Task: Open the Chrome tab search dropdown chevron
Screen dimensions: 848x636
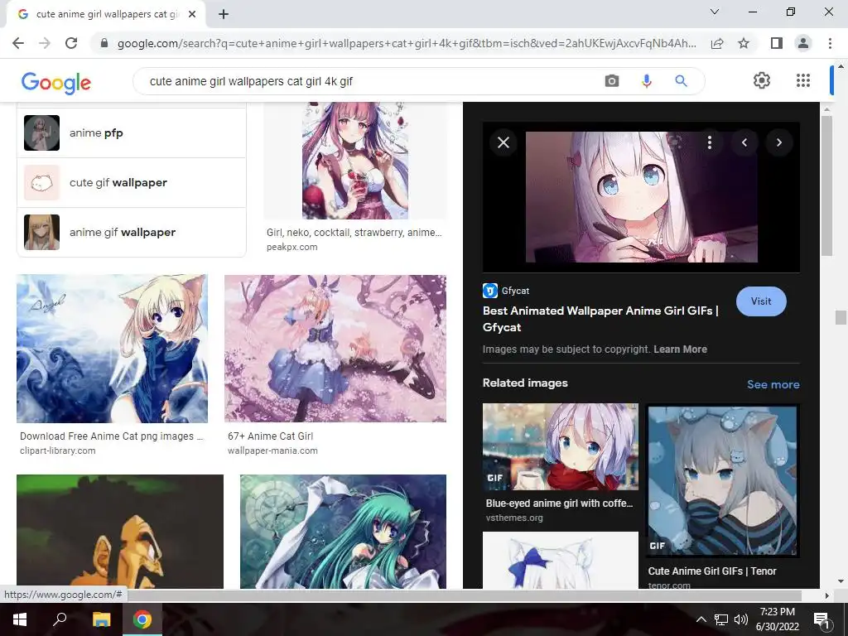Action: pyautogui.click(x=715, y=12)
